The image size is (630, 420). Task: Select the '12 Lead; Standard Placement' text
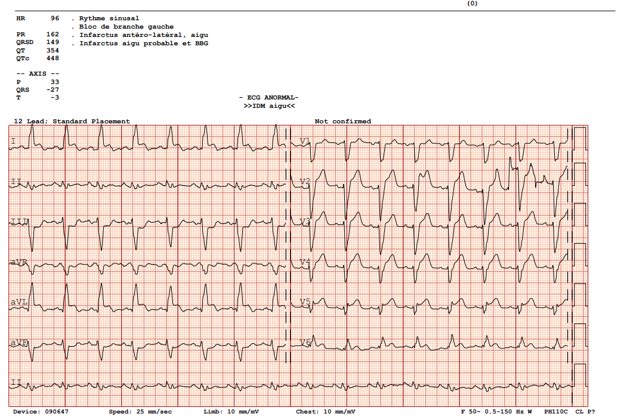coord(72,122)
